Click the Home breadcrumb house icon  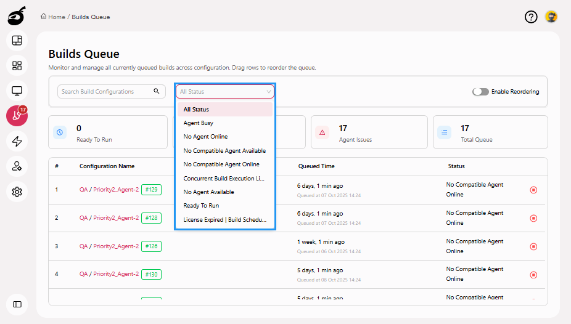pos(44,17)
